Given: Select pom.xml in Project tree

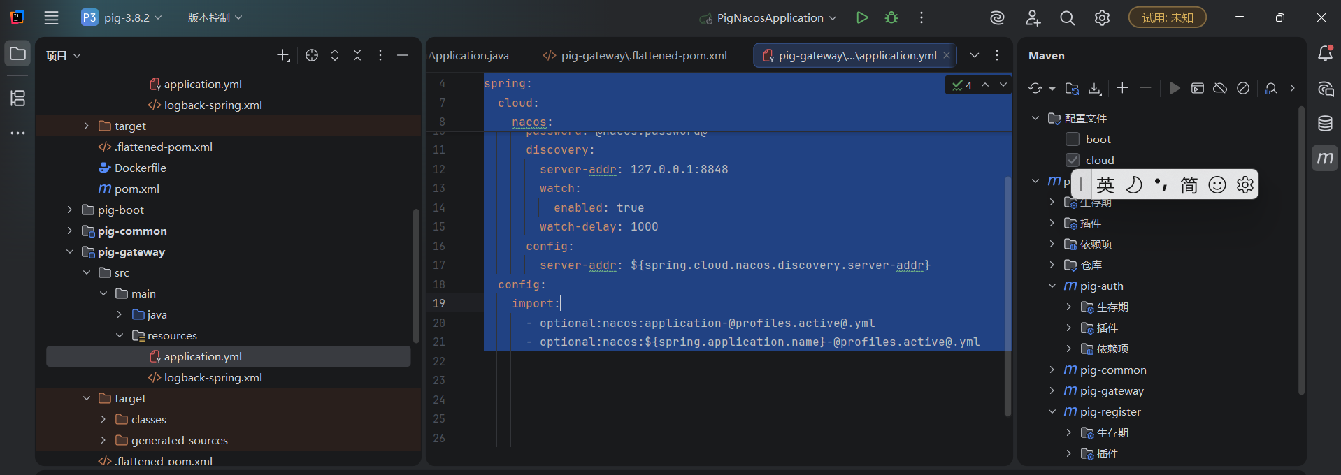Looking at the screenshot, I should click(x=137, y=189).
